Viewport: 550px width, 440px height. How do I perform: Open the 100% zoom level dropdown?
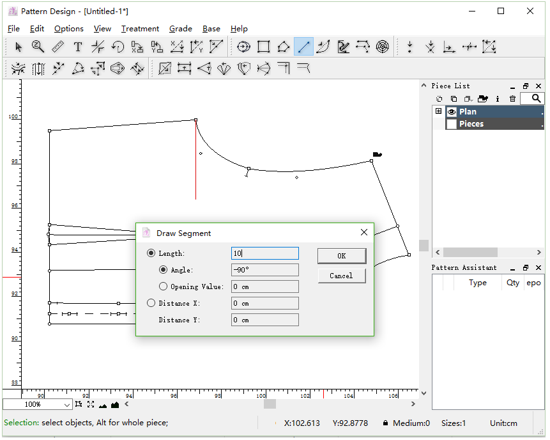[x=67, y=405]
